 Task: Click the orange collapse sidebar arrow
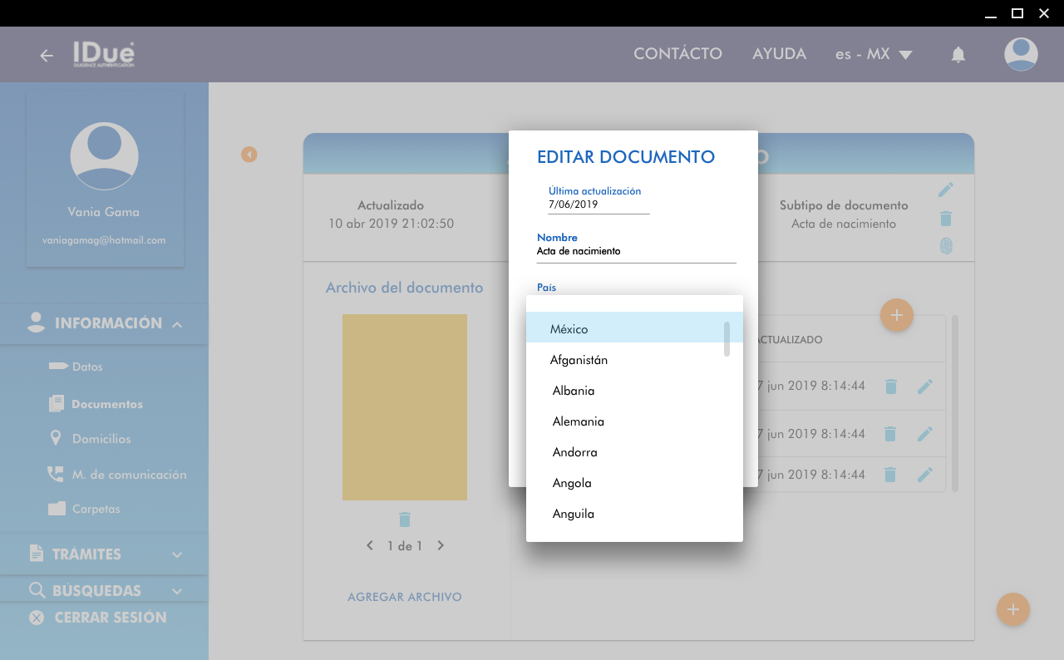pyautogui.click(x=249, y=155)
